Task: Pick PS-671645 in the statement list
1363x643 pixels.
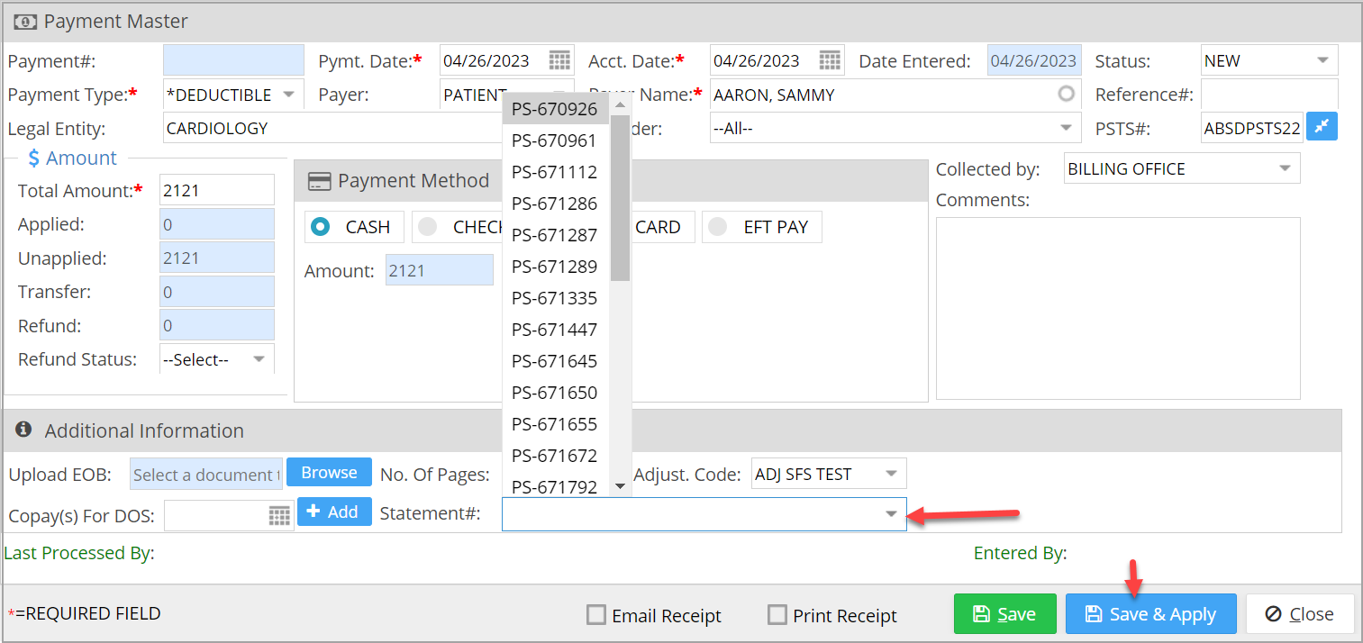Action: click(554, 361)
